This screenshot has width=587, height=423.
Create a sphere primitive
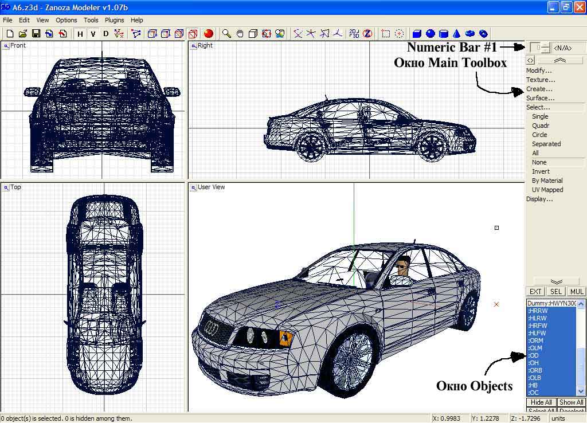[x=430, y=34]
